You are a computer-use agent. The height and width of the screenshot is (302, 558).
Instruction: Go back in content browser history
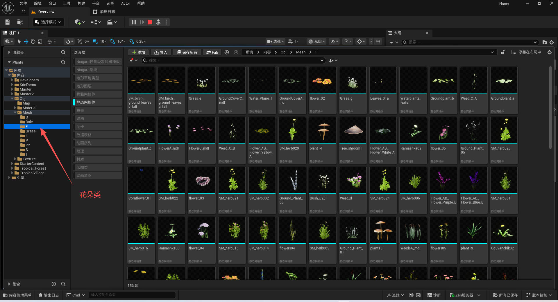tap(227, 52)
